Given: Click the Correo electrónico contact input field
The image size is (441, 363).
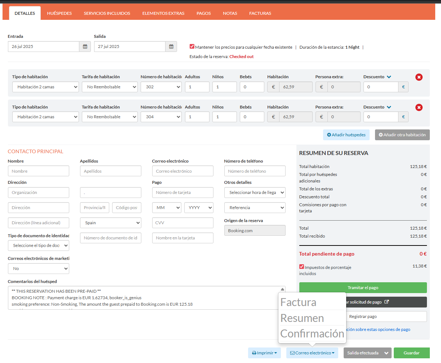Looking at the screenshot, I should [x=182, y=171].
